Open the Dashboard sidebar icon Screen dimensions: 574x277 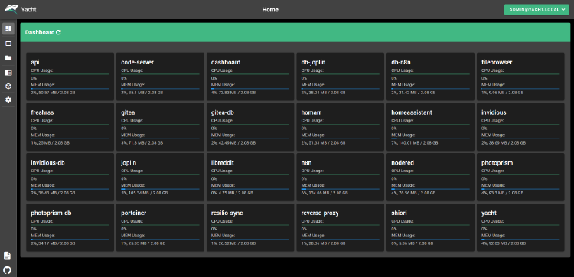pos(8,28)
